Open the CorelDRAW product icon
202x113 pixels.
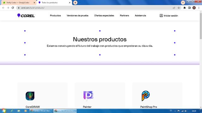(x=30, y=96)
